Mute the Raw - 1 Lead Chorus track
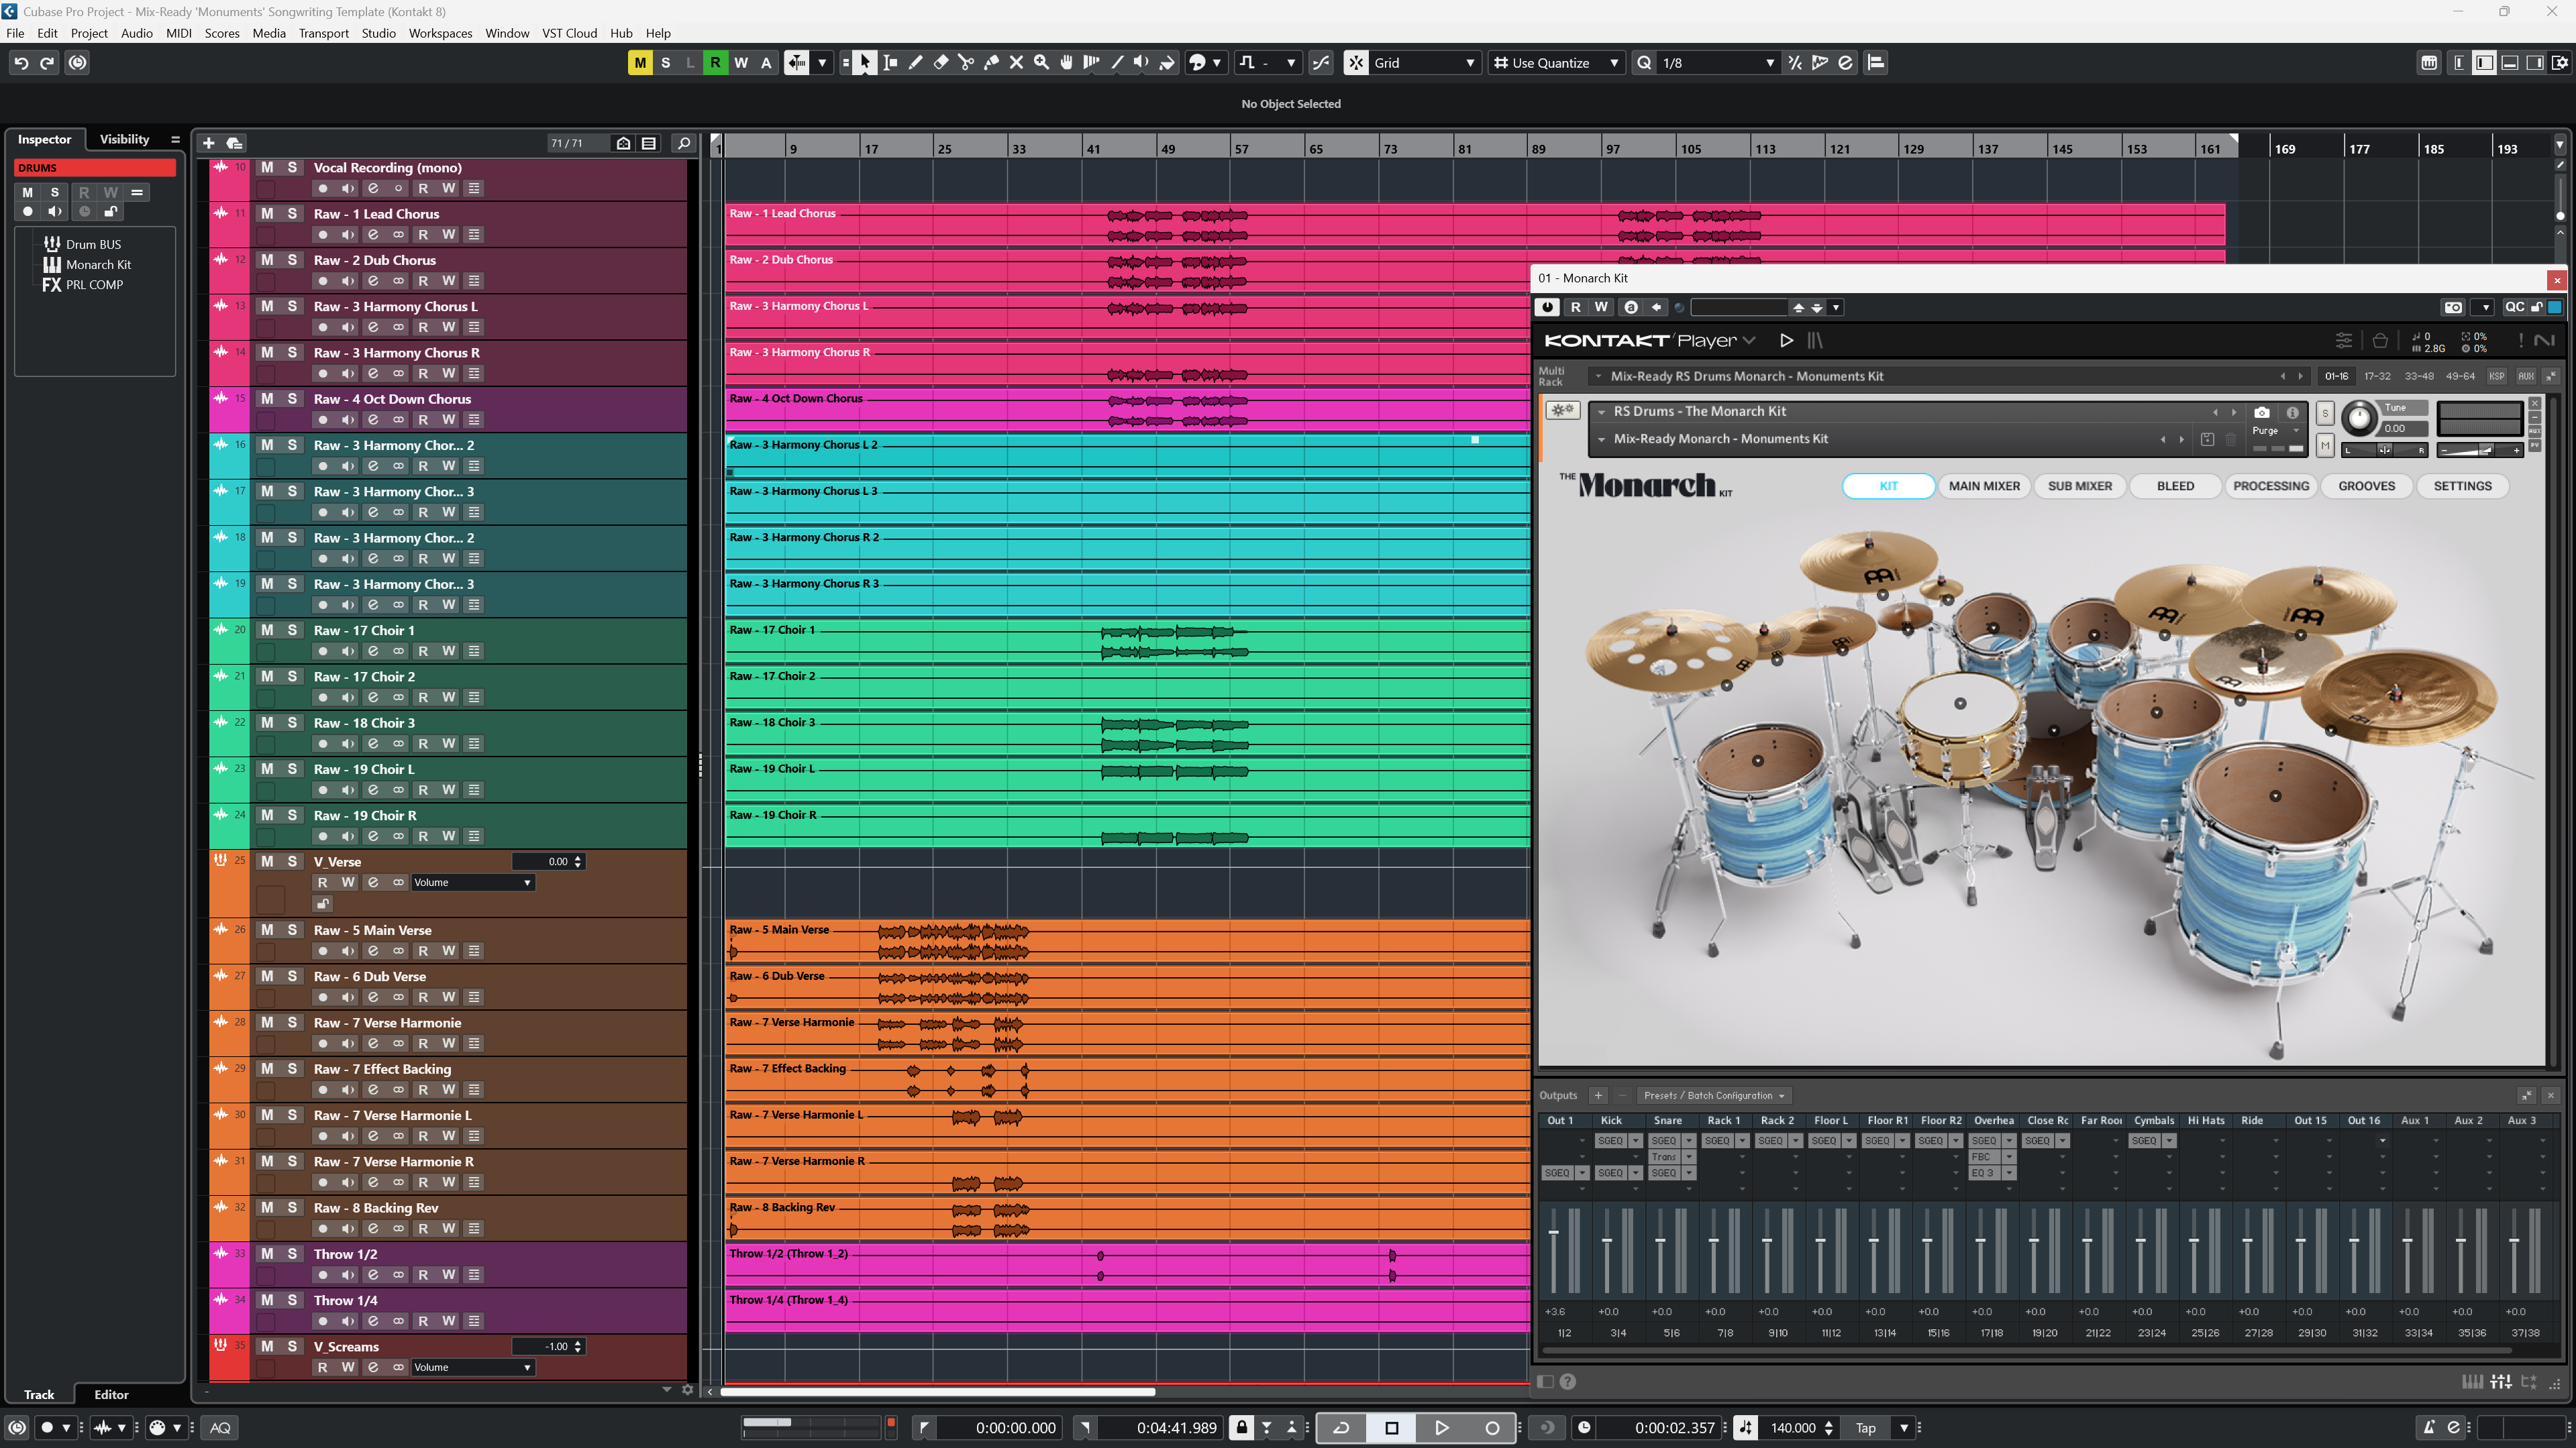Screen dimensions: 2576x1448 [266, 213]
